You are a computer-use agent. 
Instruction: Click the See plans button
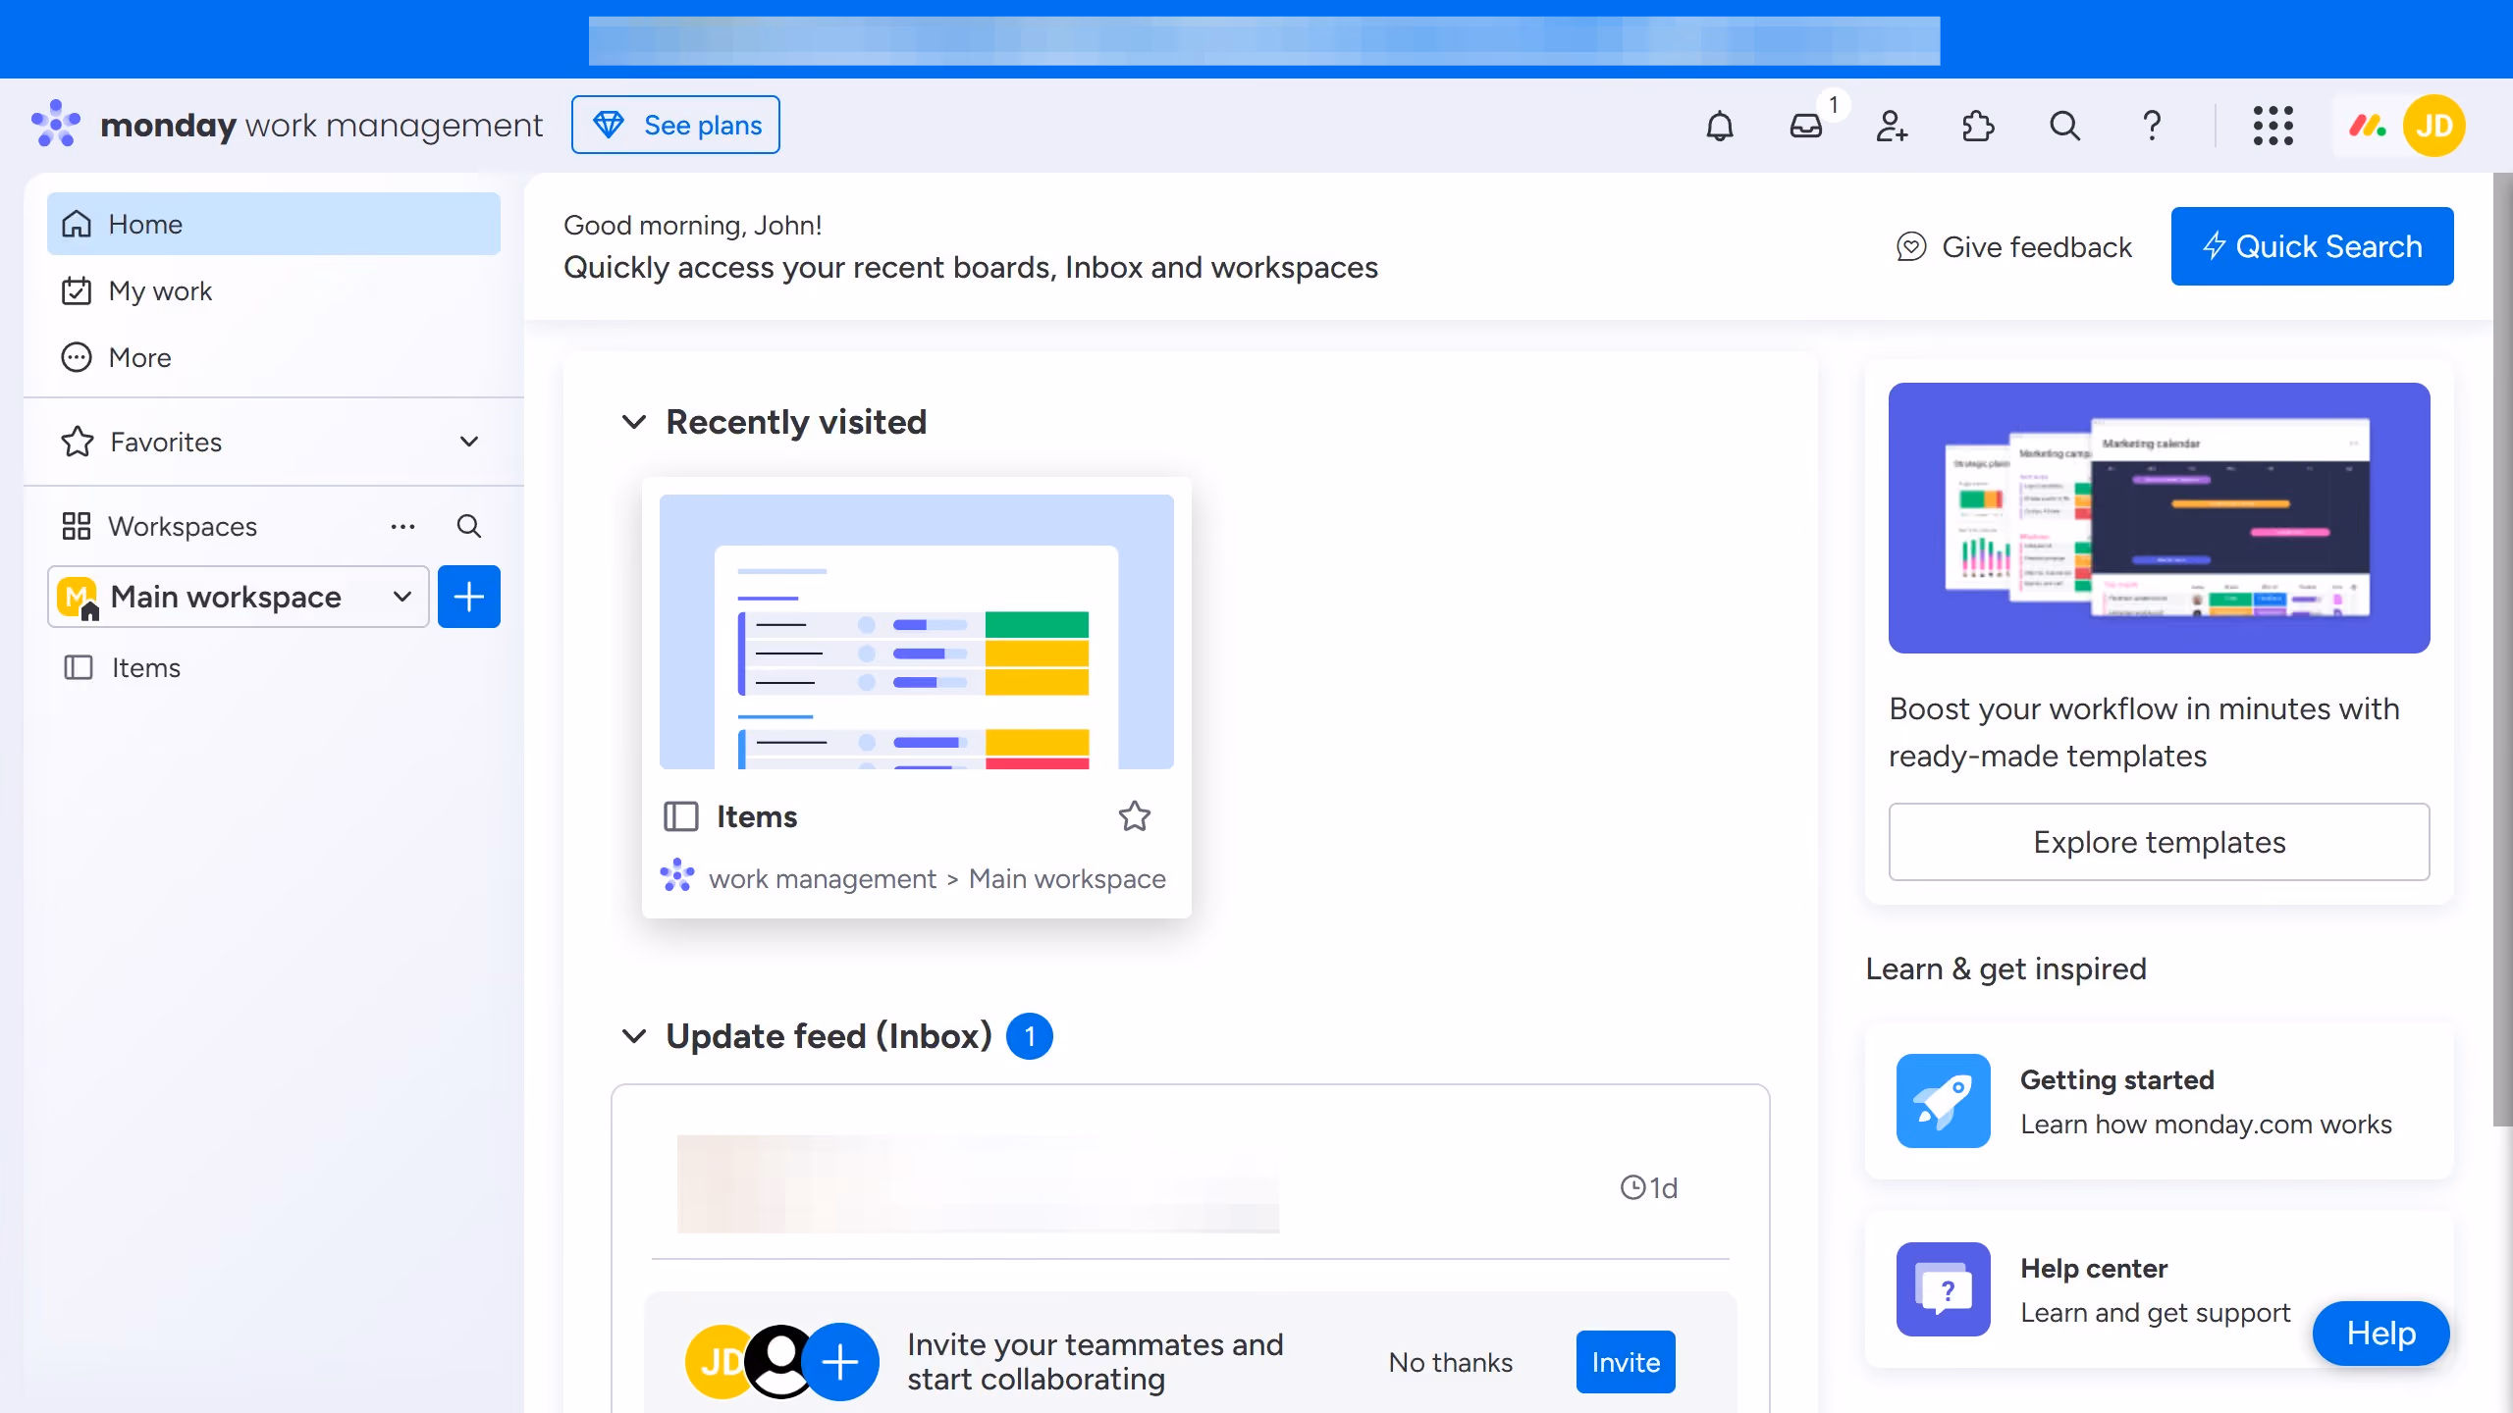(675, 125)
